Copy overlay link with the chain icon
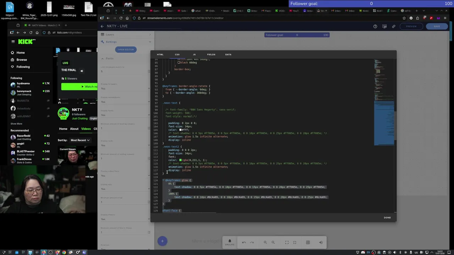 [393, 26]
